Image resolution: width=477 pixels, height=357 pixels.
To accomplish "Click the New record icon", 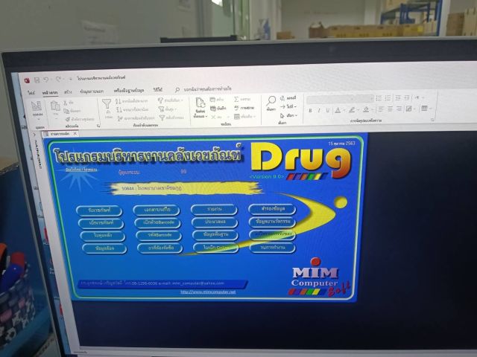I will [x=213, y=100].
